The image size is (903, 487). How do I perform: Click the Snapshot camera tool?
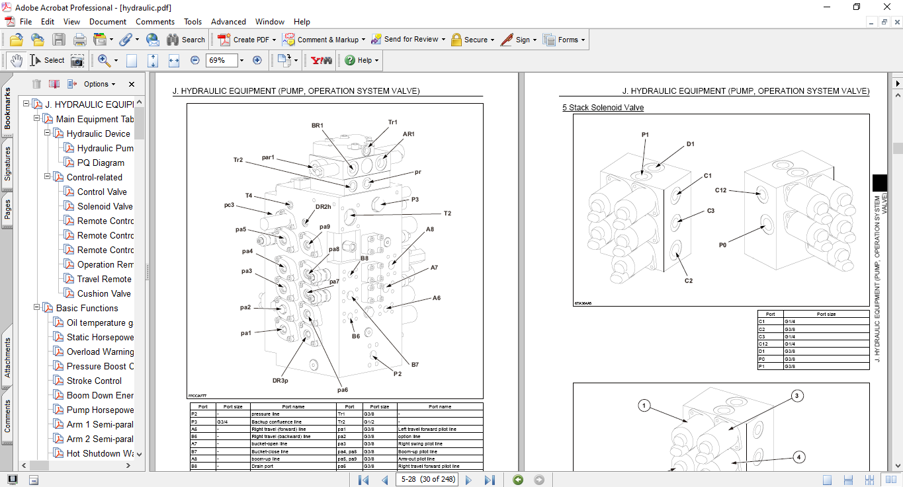(x=77, y=60)
